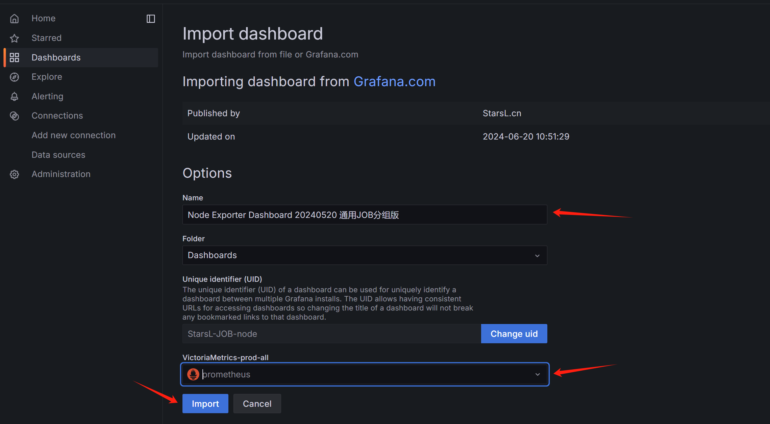Viewport: 770px width, 424px height.
Task: Click into the dashboard Name field
Action: 364,215
